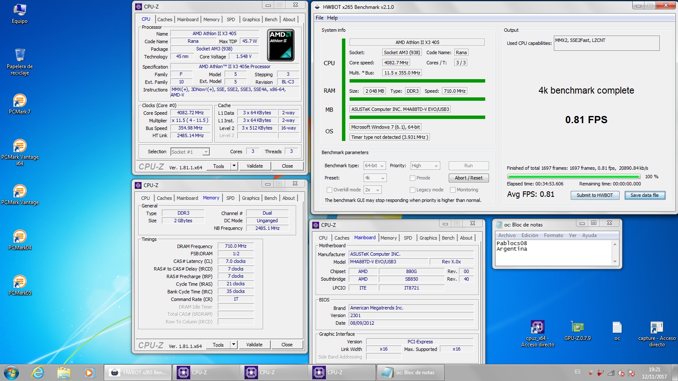678x381 pixels.
Task: Open the File menu in HWBOT x265
Action: 320,18
